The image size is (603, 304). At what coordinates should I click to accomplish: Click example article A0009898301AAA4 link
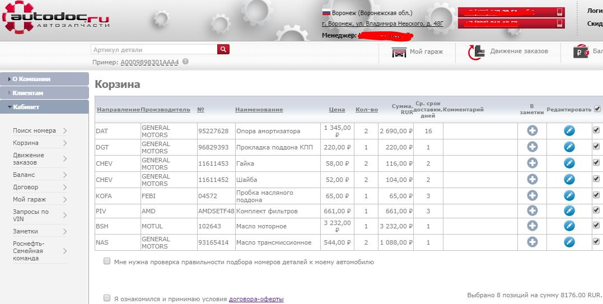tap(149, 62)
